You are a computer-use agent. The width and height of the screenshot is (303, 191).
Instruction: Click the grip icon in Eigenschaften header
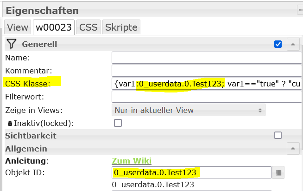(x=300, y=10)
